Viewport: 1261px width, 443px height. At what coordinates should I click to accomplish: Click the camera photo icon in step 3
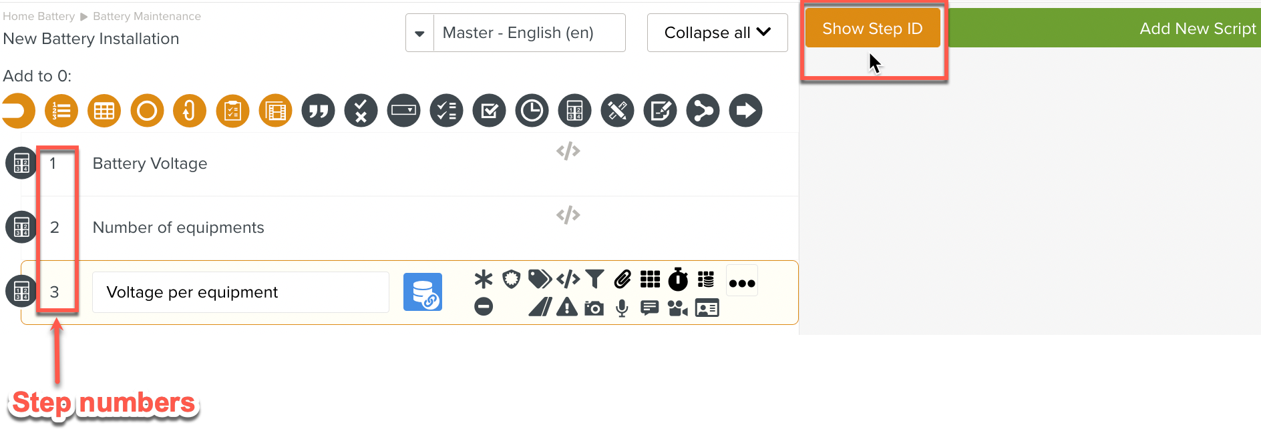click(594, 308)
